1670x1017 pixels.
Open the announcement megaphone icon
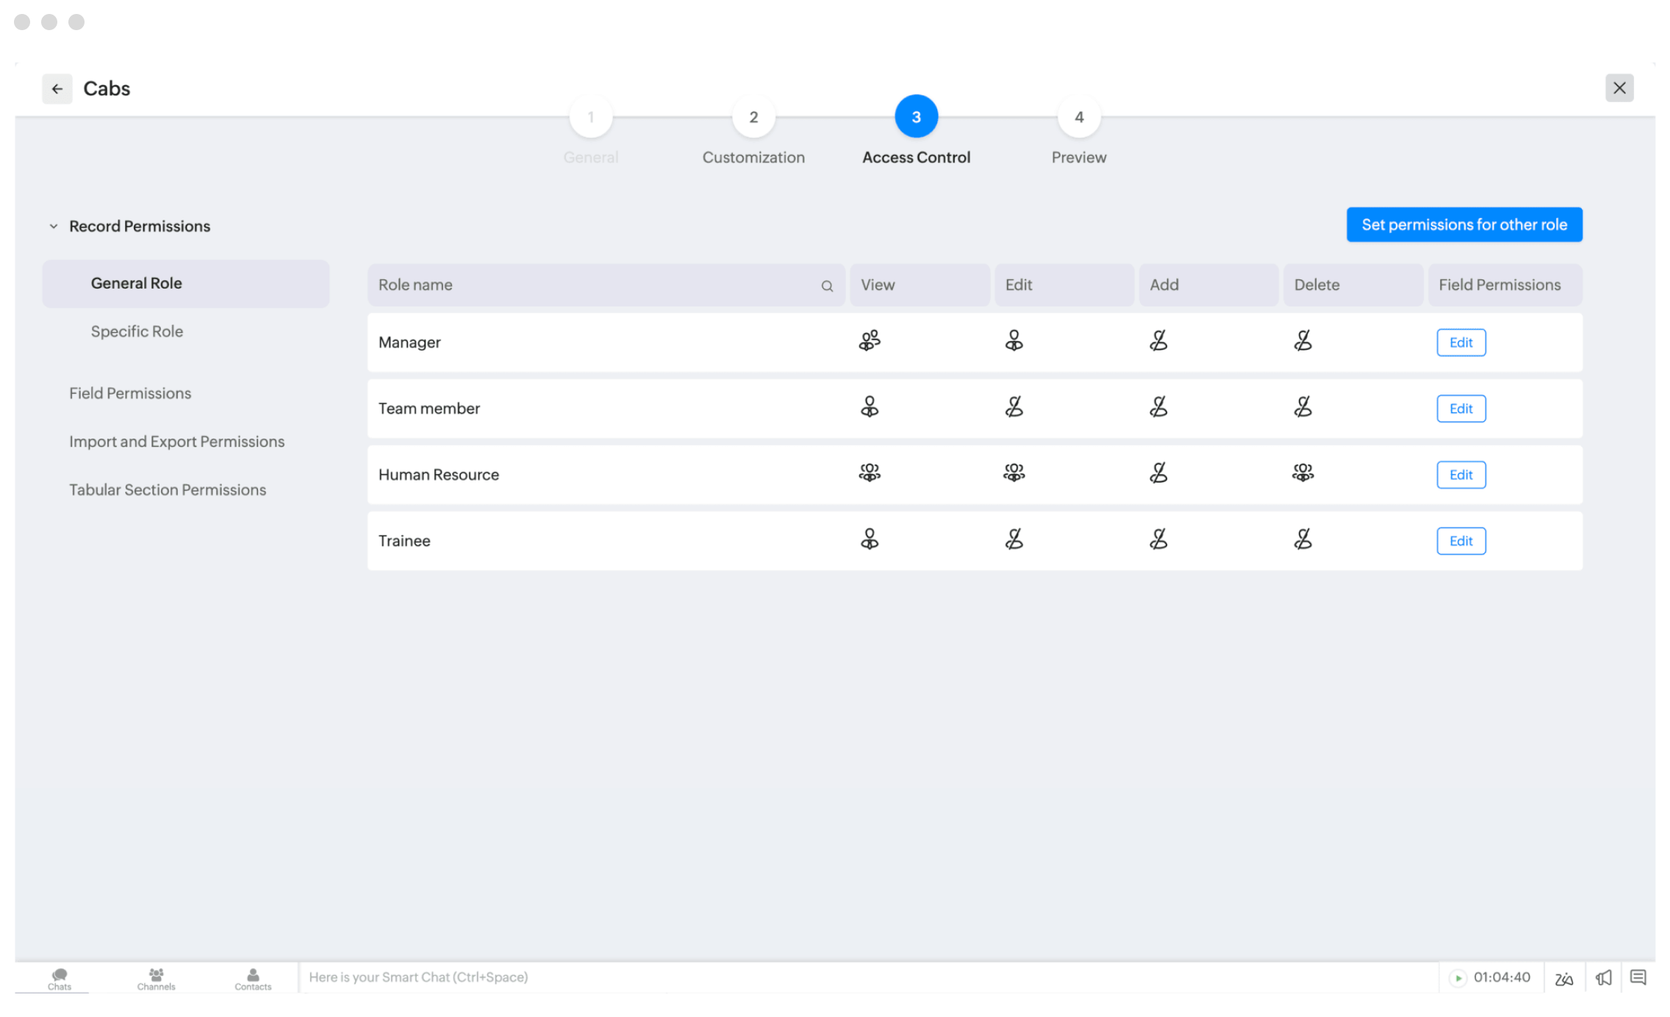[1603, 977]
